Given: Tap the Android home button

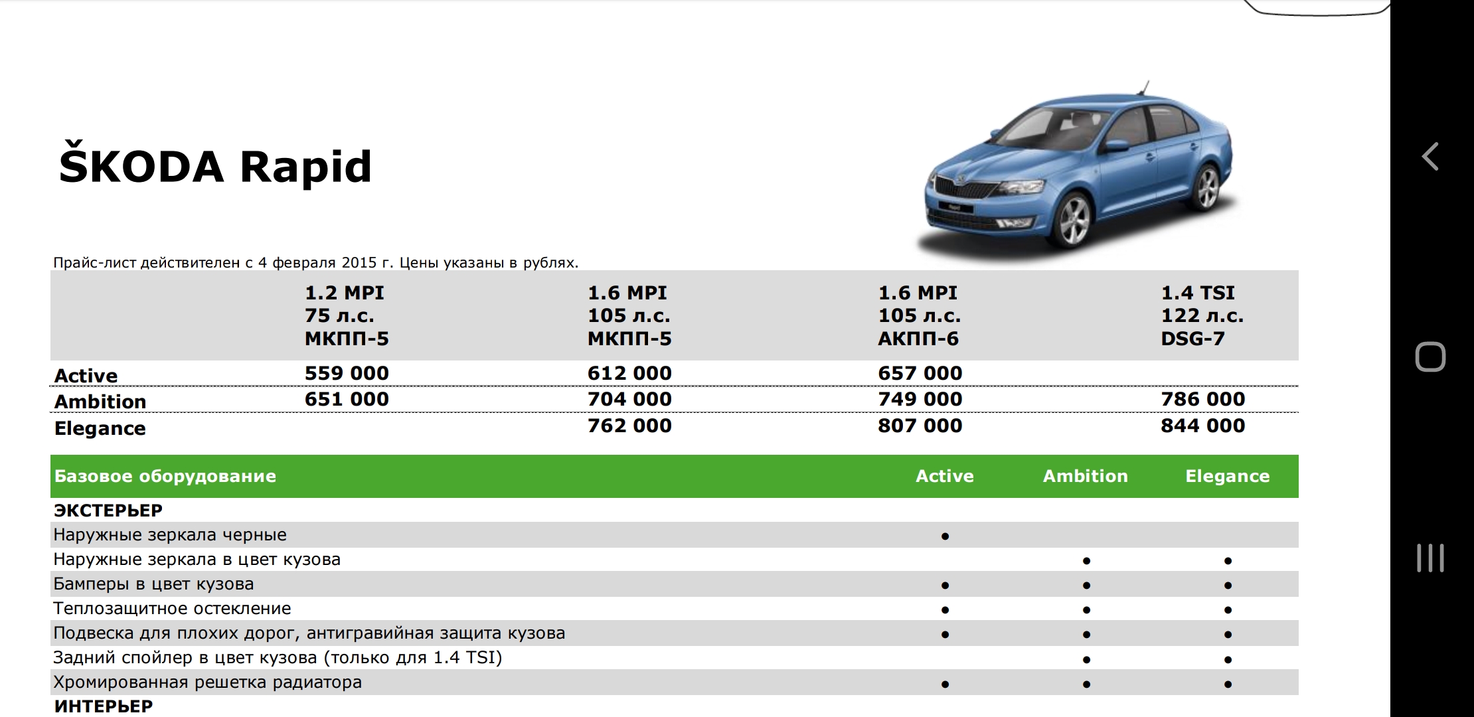Looking at the screenshot, I should [1430, 357].
